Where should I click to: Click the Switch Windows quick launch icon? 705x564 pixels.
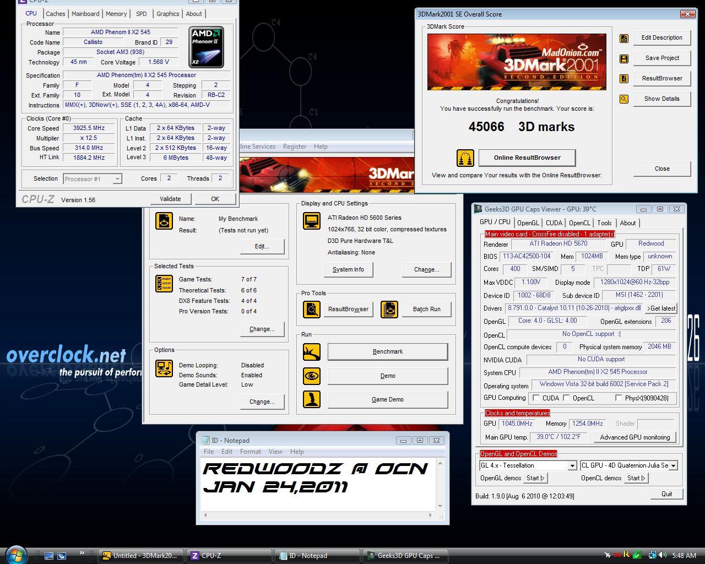click(62, 556)
